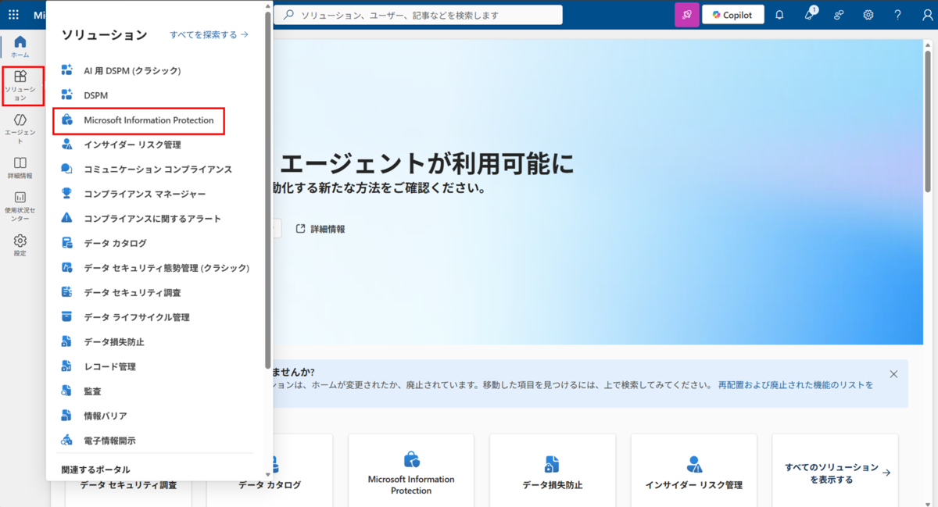Select インサイダー リスク管理 in flyout
This screenshot has height=507, width=938.
(132, 145)
